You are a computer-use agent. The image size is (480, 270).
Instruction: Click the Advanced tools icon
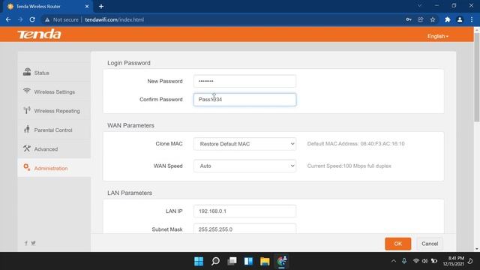pos(27,148)
